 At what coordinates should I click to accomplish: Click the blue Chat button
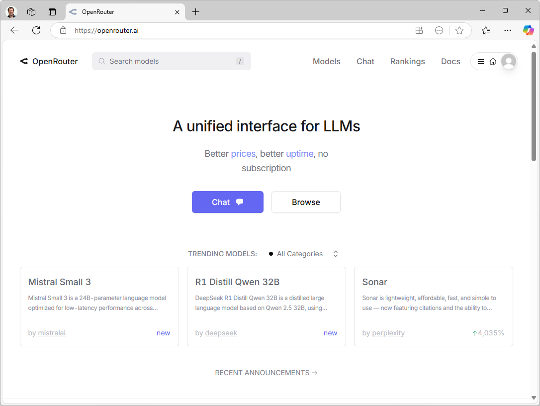click(228, 202)
